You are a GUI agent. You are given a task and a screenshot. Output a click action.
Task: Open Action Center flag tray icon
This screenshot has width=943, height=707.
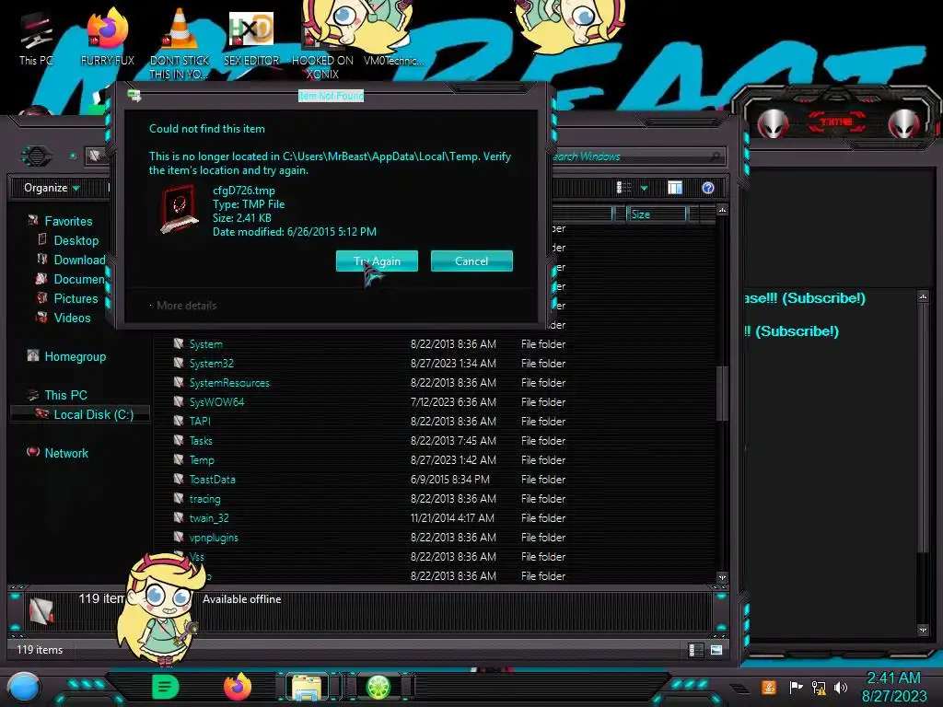[x=796, y=687]
